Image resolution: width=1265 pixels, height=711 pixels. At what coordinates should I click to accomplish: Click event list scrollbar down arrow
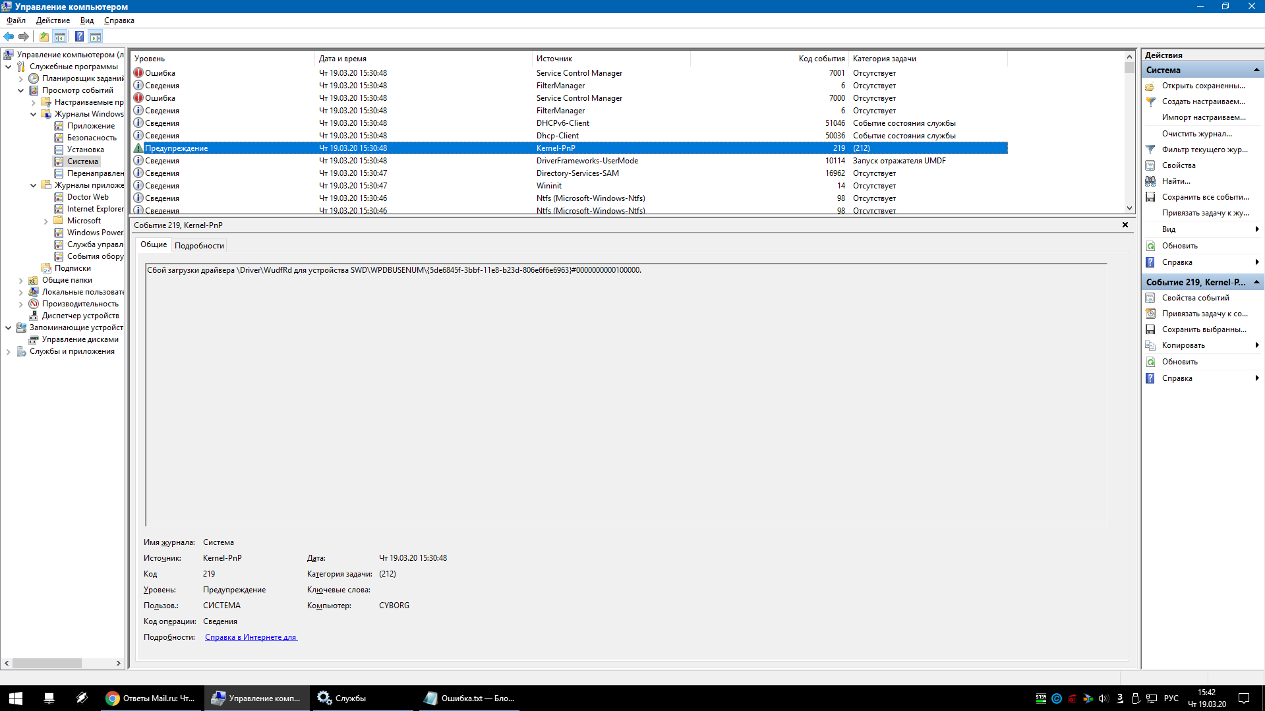pos(1129,208)
